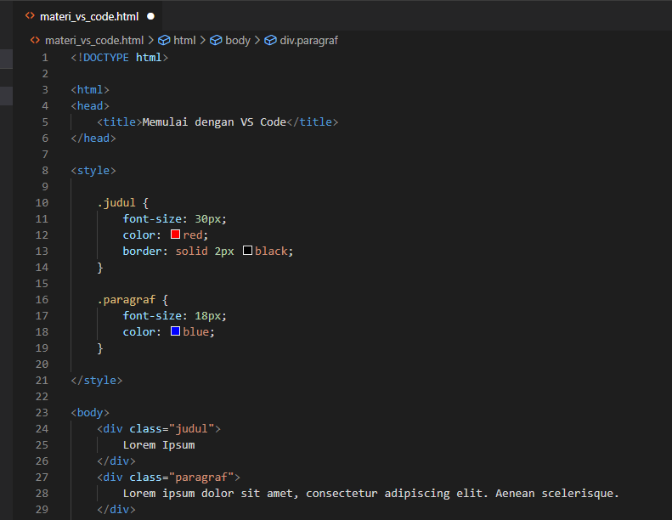672x520 pixels.
Task: Click the unsaved dot on the materi_vs_code.html tab
Action: coord(150,16)
